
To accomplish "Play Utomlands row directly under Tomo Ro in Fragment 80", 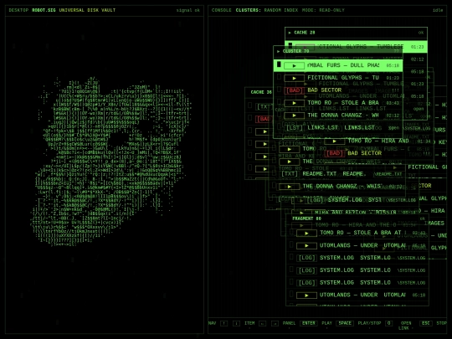I will [306, 245].
